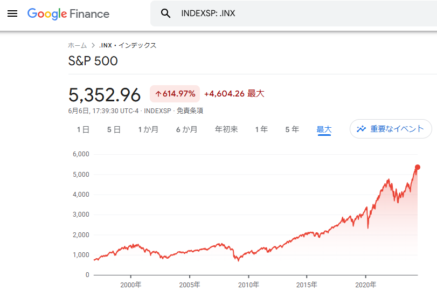Select the 1日 time range tab
The height and width of the screenshot is (297, 437).
click(83, 129)
